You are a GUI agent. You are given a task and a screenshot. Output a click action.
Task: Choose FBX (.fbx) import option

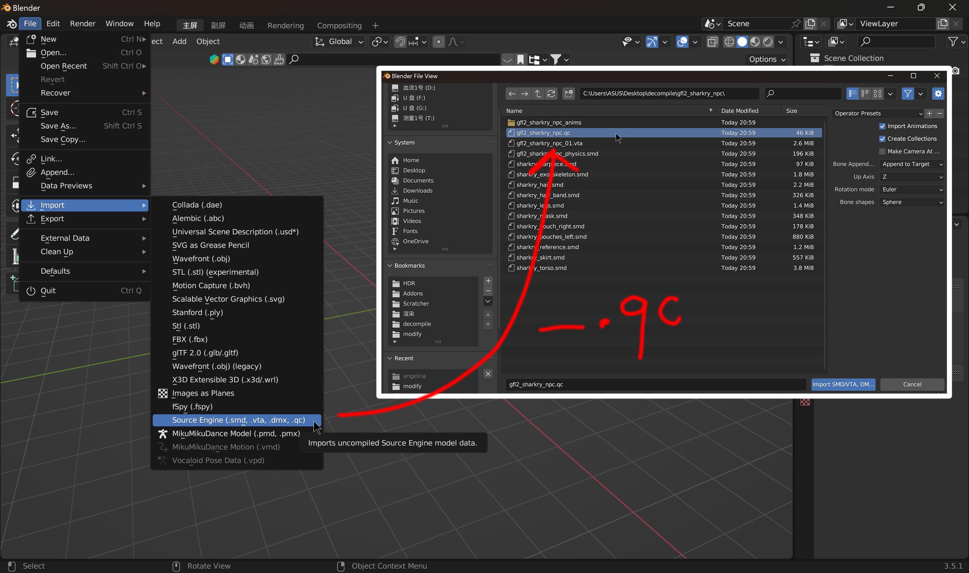click(x=190, y=339)
